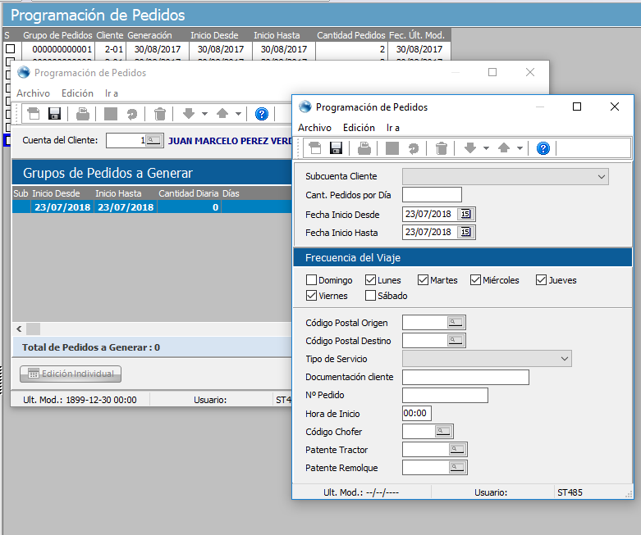Viewport: 641px width, 535px height.
Task: Click the trash Delete icon in front dialog
Action: (x=442, y=148)
